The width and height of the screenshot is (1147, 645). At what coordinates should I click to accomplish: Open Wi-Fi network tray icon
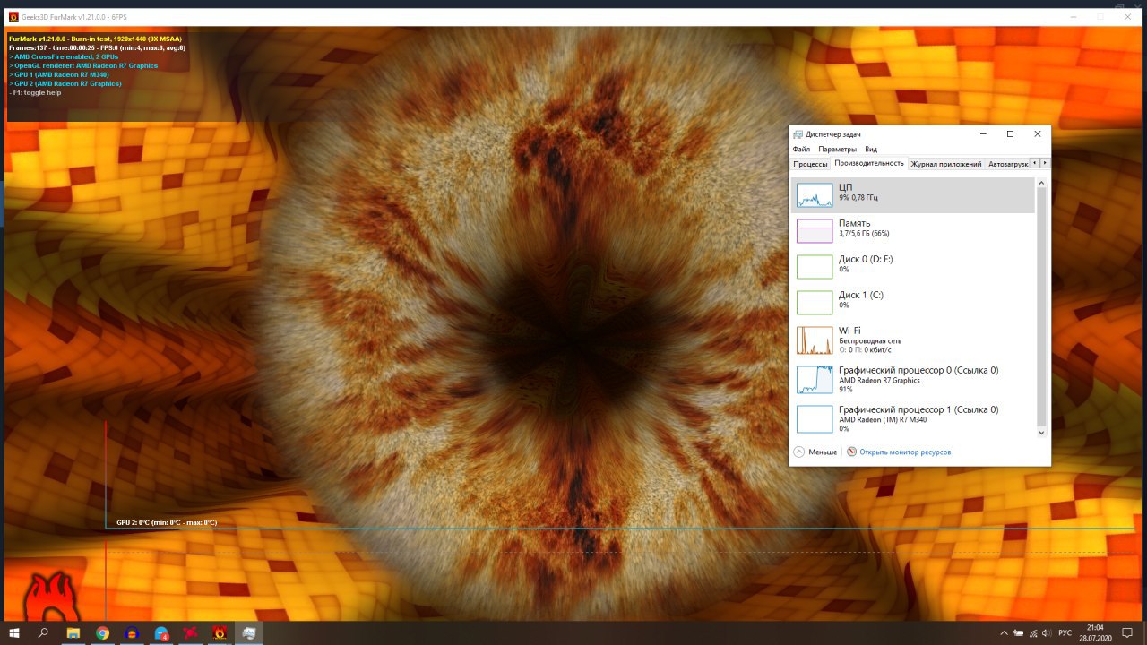pyautogui.click(x=1032, y=632)
